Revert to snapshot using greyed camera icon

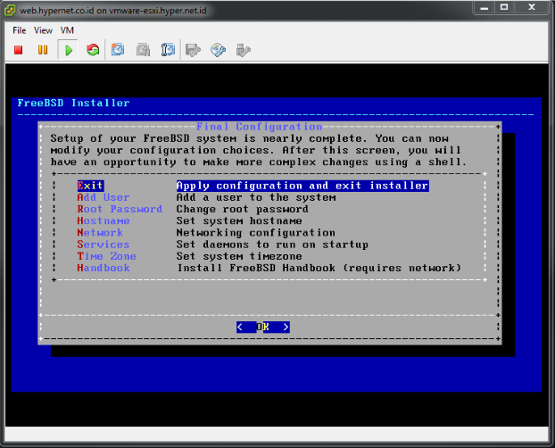click(143, 50)
